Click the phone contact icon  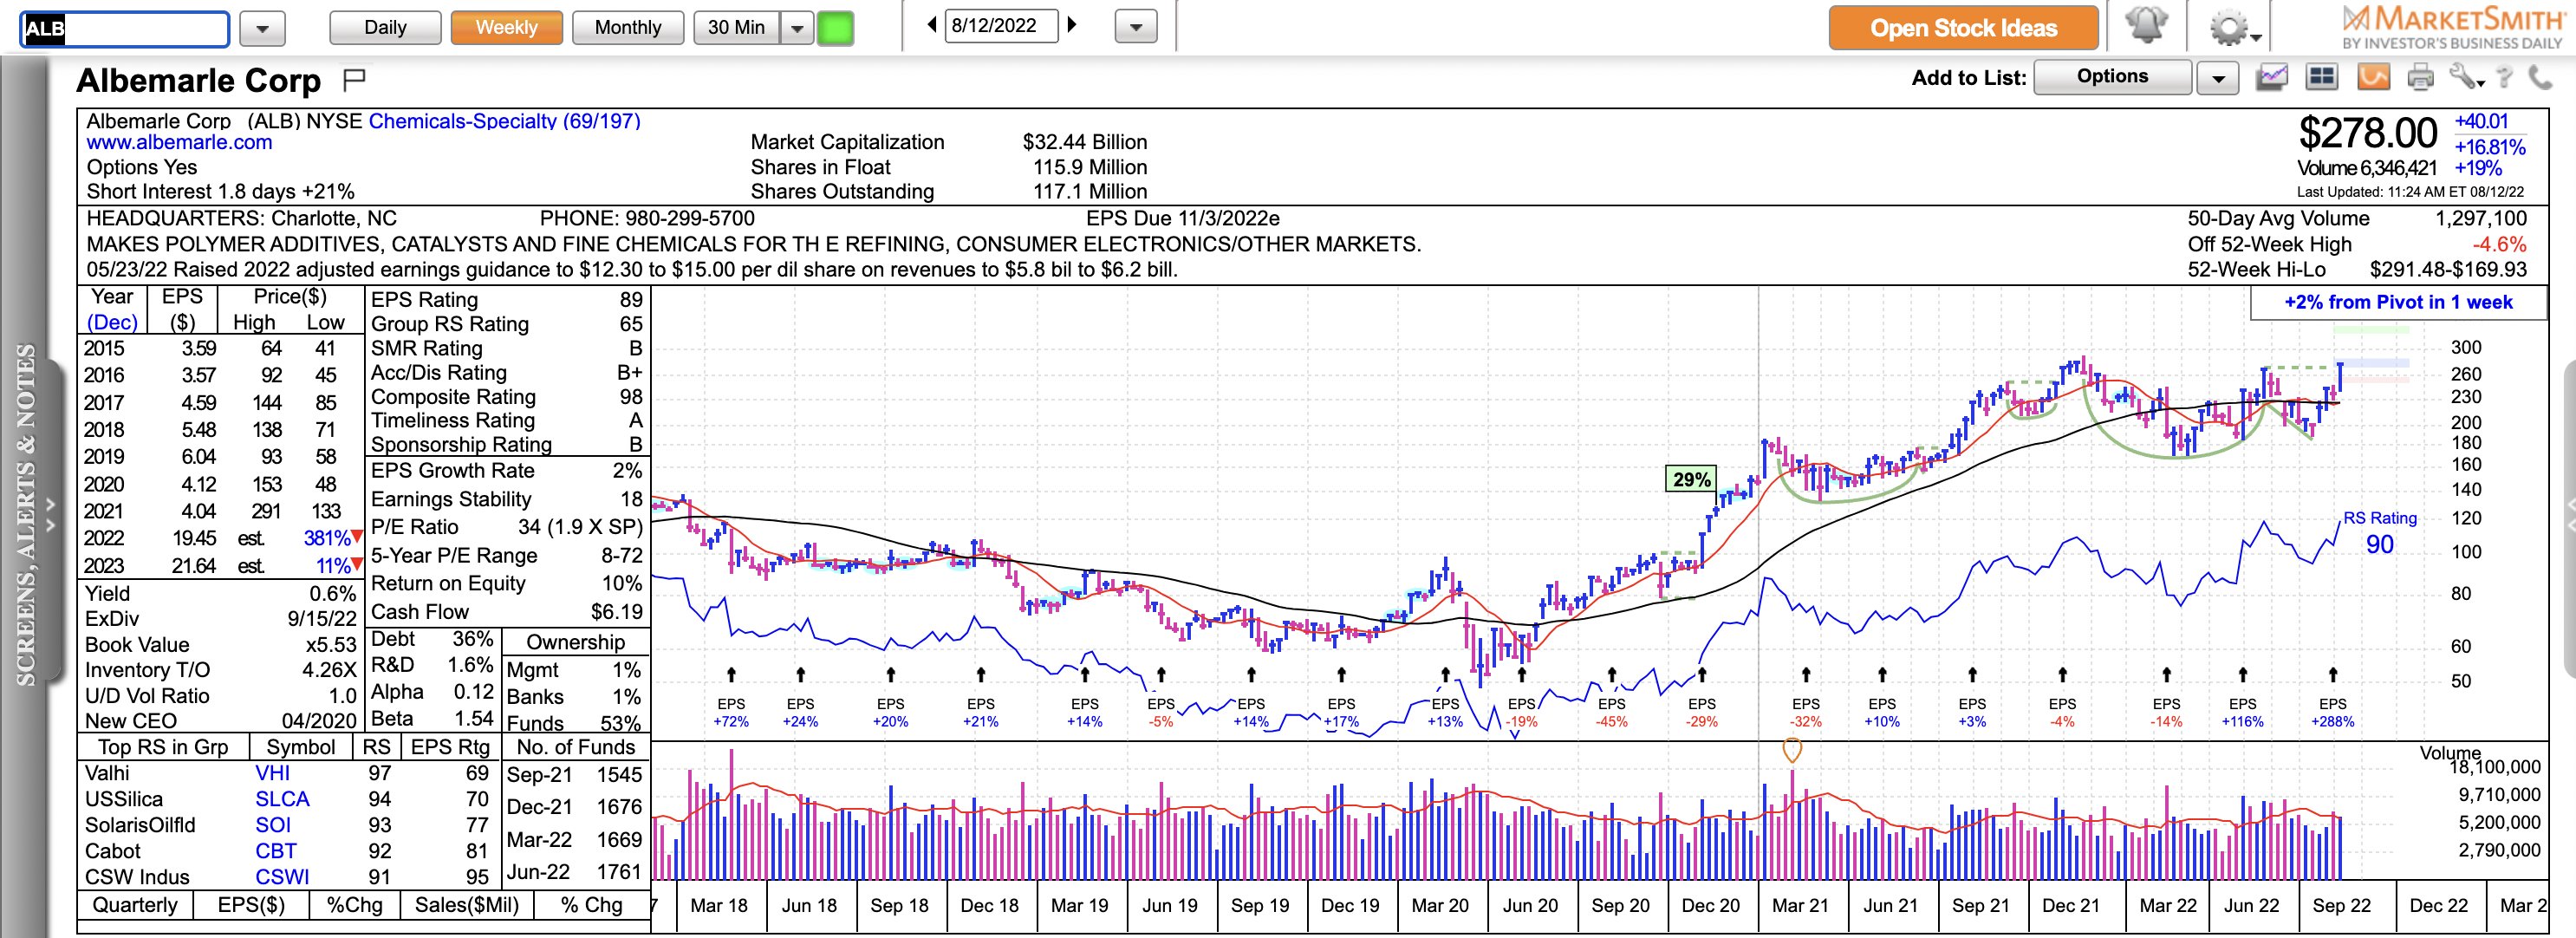[x=2541, y=77]
